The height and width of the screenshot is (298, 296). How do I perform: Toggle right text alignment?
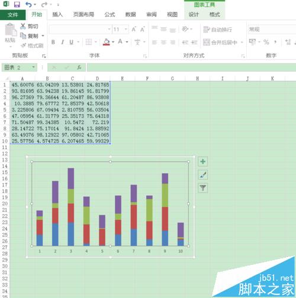pos(173,42)
